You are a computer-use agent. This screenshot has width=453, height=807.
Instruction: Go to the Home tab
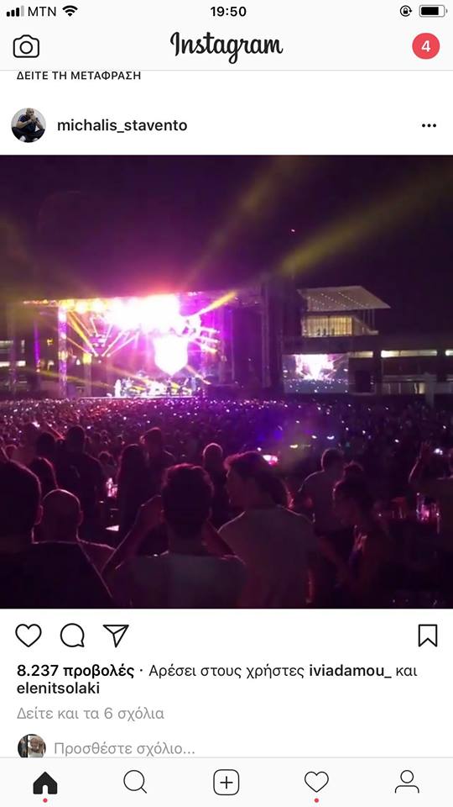point(45,783)
